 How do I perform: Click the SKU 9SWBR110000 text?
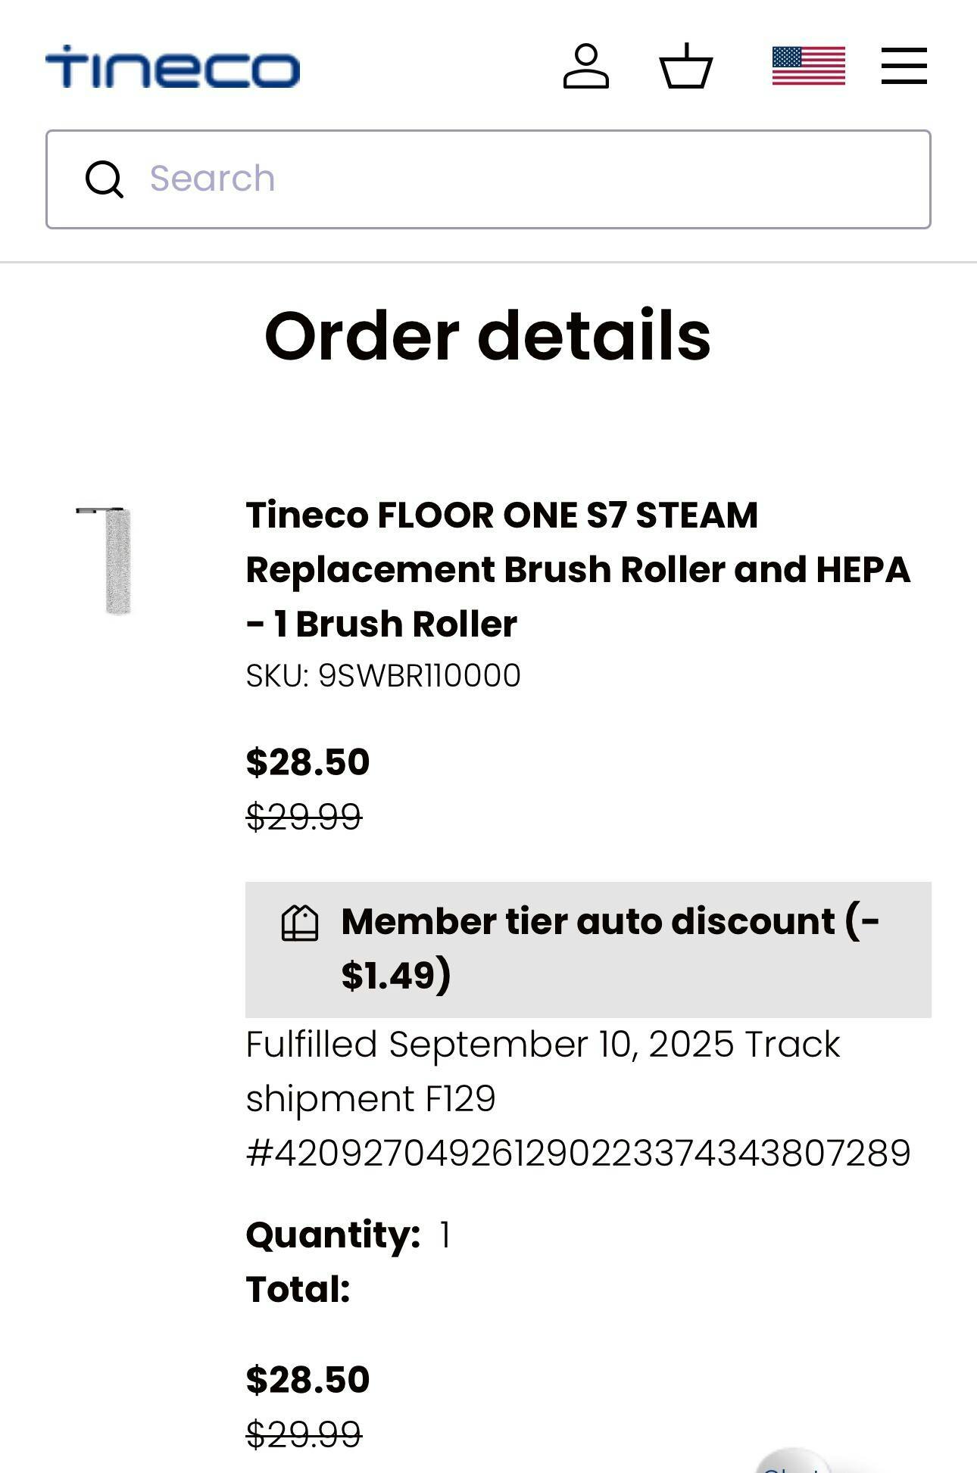coord(383,676)
